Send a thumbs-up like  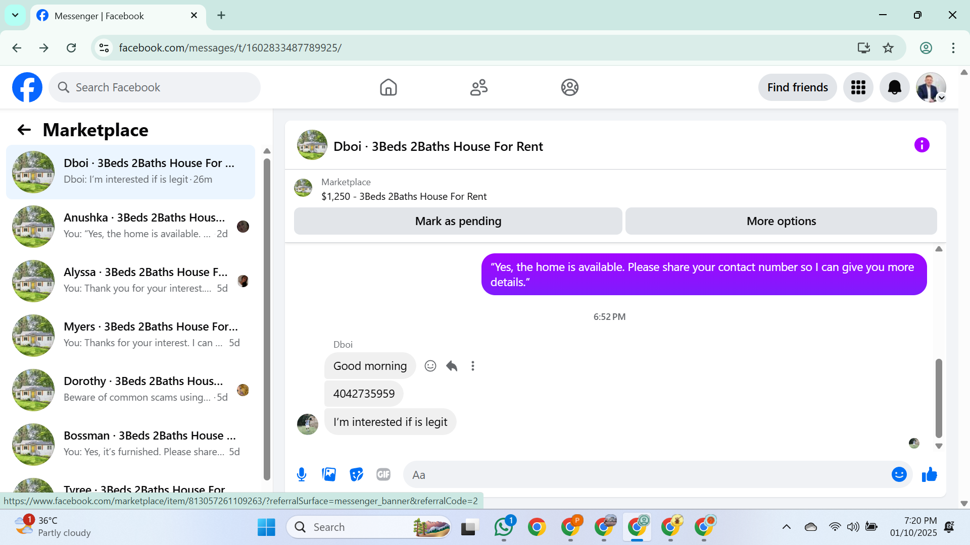929,474
